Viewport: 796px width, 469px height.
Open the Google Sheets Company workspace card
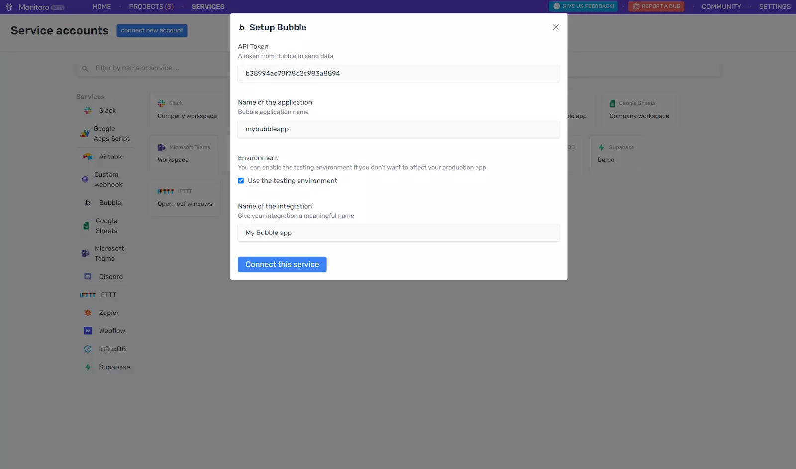click(639, 110)
